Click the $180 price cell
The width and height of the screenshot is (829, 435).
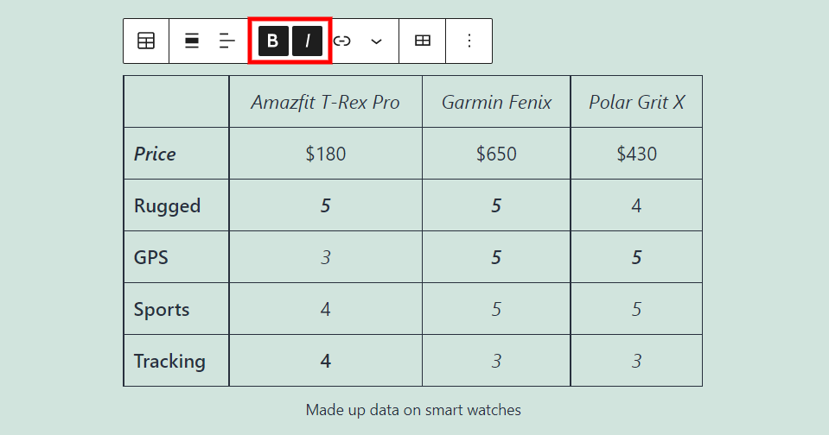325,154
